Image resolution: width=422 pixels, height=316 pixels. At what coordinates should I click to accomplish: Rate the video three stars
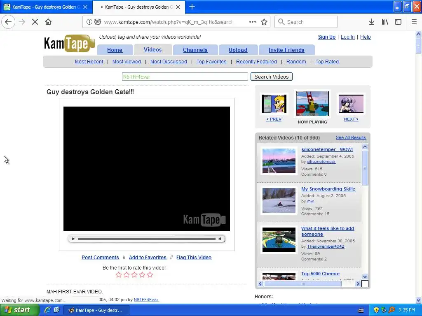(134, 274)
